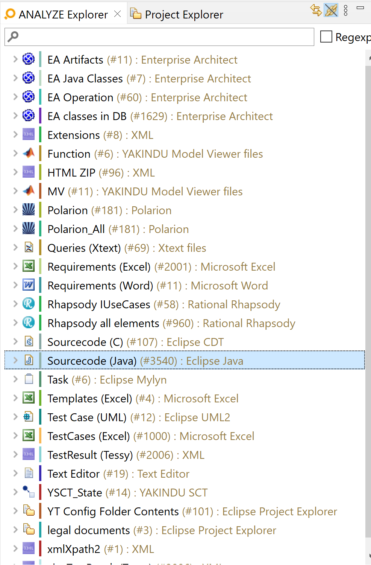Click the folder icon beside legal documents
The image size is (371, 565).
pyautogui.click(x=29, y=530)
